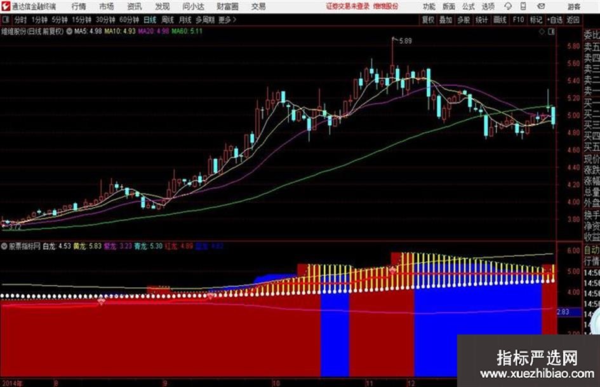Viewport: 600px width, 387px height.
Task: Click the 证券交易未登录 login link
Action: (348, 6)
